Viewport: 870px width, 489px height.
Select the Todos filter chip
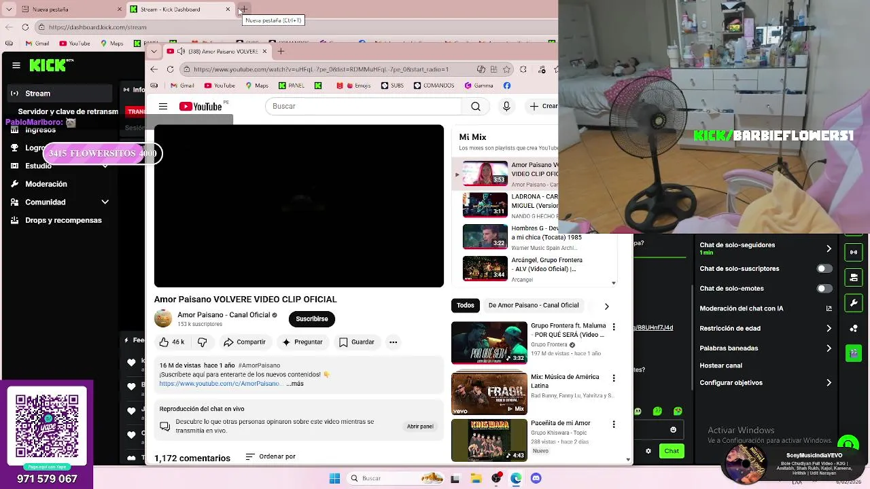466,306
